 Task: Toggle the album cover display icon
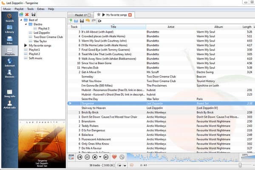71,157
